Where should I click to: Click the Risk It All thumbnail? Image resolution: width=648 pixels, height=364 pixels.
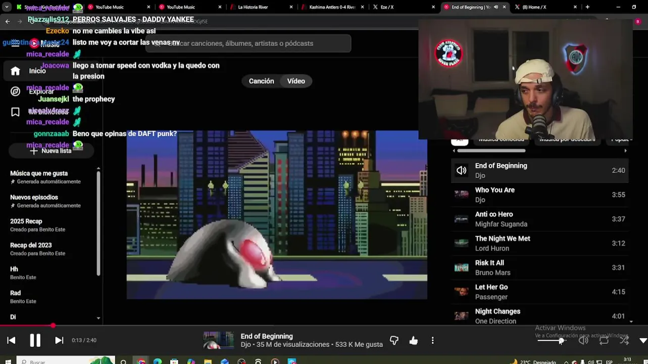point(461,267)
